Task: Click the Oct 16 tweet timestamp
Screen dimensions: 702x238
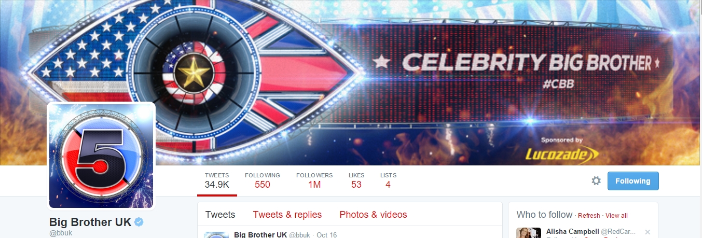Action: 326,235
